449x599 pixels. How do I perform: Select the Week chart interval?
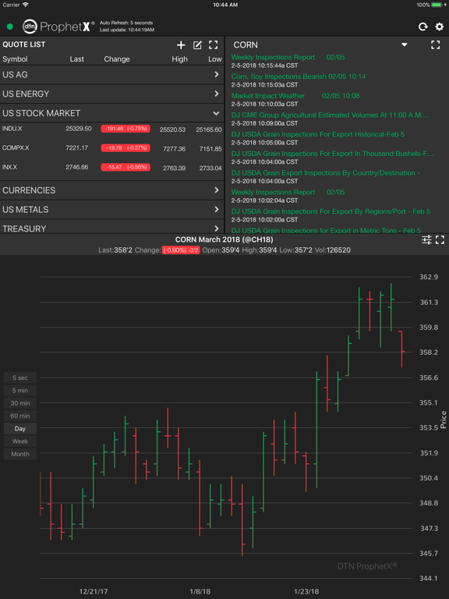(x=20, y=441)
